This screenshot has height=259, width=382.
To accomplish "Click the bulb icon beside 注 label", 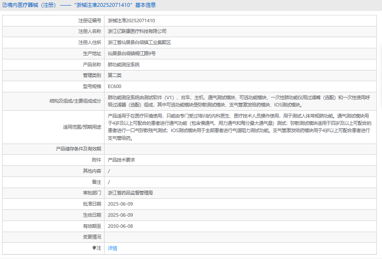I will (x=94, y=248).
